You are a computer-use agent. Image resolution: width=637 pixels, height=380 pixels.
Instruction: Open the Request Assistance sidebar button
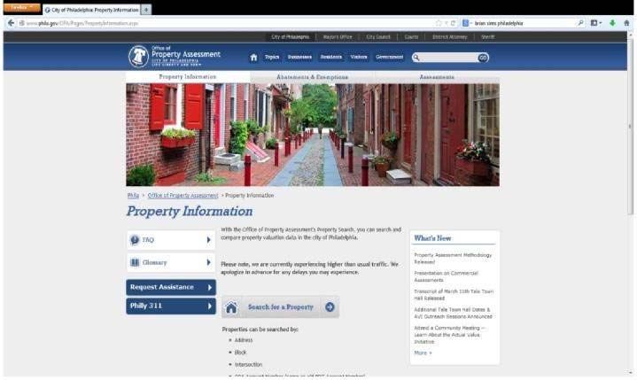(x=171, y=287)
